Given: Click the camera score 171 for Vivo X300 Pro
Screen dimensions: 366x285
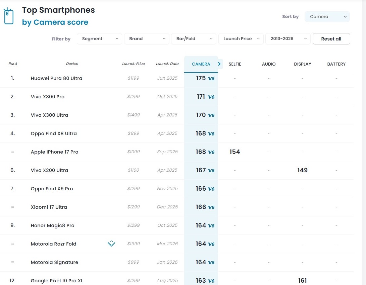Looking at the screenshot, I should coord(201,97).
